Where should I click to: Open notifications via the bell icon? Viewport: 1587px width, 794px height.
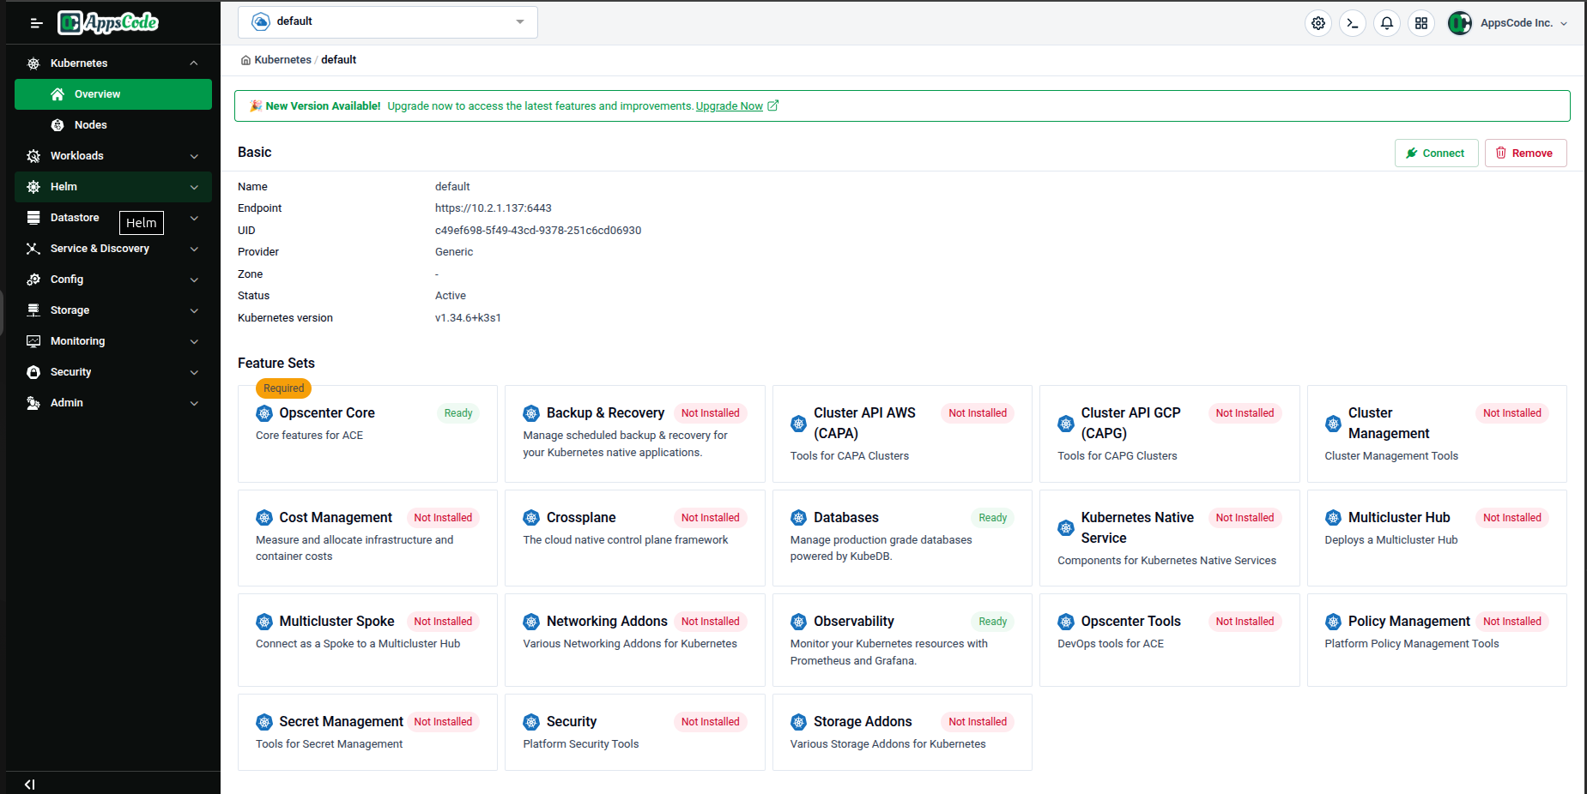(x=1387, y=23)
